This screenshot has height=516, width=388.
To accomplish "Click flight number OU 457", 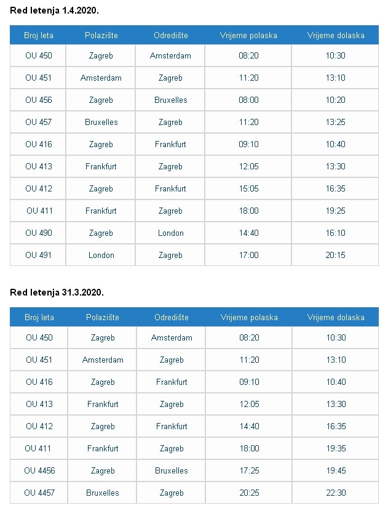I will [x=39, y=122].
